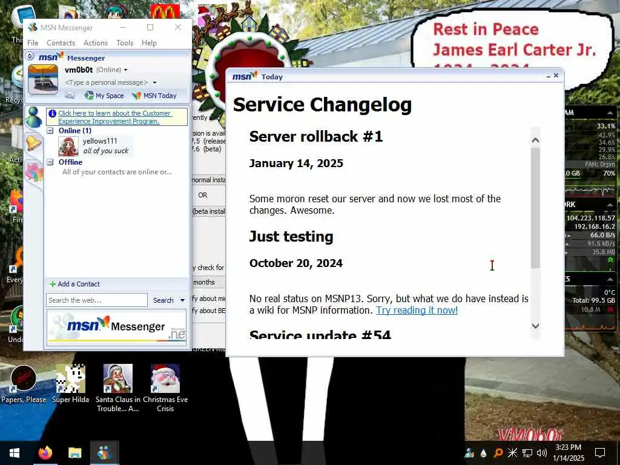The width and height of the screenshot is (620, 465).
Task: Collapse the Online (1) group
Action: (50, 131)
